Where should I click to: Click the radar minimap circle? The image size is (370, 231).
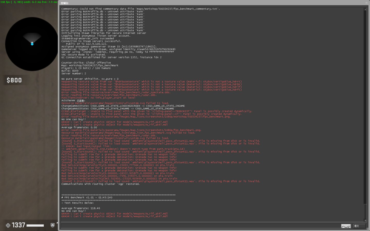[32, 44]
